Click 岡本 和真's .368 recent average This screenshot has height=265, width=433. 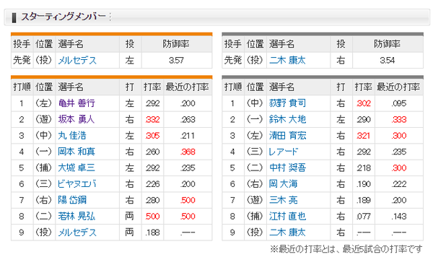click(188, 152)
